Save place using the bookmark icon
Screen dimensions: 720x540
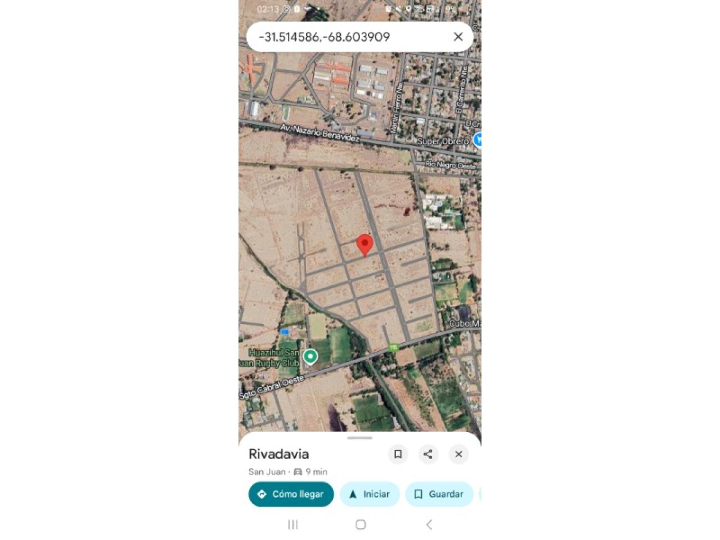pos(398,454)
